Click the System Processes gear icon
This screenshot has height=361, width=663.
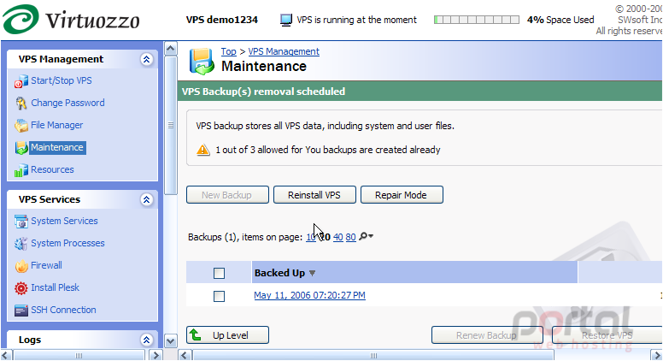click(21, 244)
